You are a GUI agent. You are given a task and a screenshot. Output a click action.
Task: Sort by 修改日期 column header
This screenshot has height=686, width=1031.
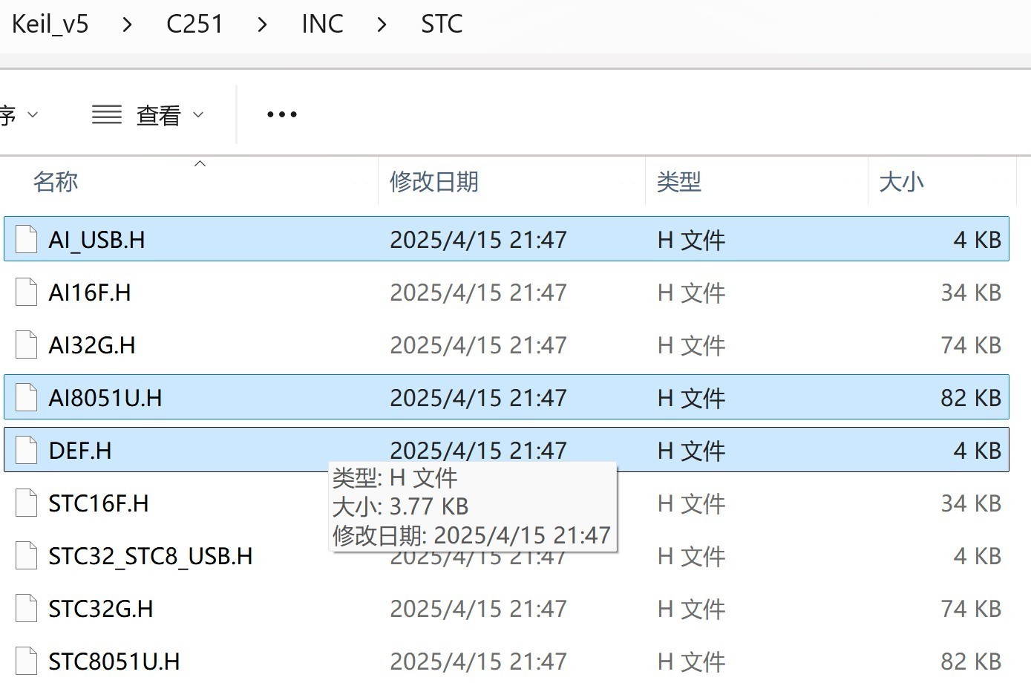[x=434, y=182]
